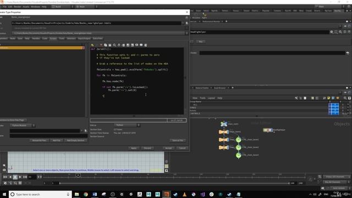Open the Assets menu in the main menu bar
Viewport: 352px width, 198px height.
click(x=26, y=7)
